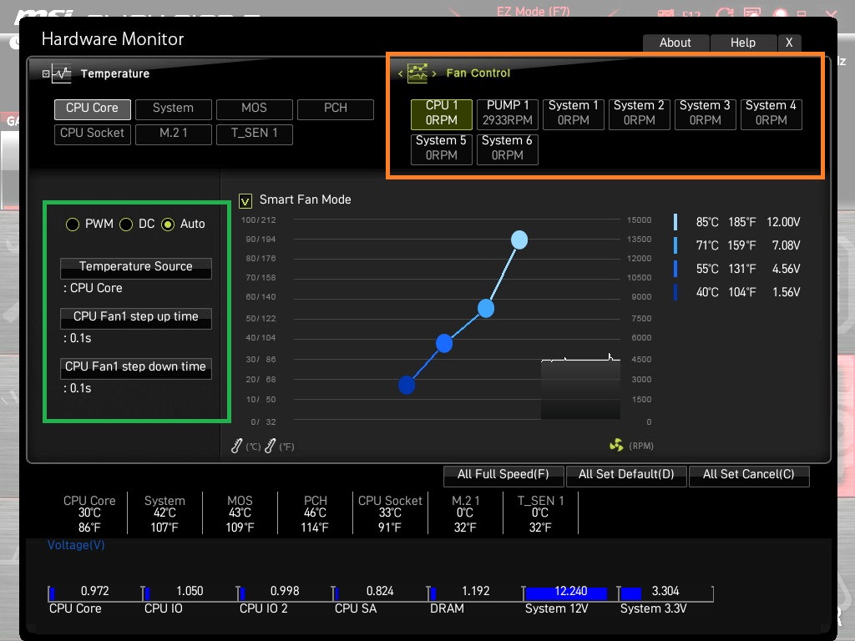Click All Set Cancel(C) button
The image size is (855, 641).
[x=749, y=475]
